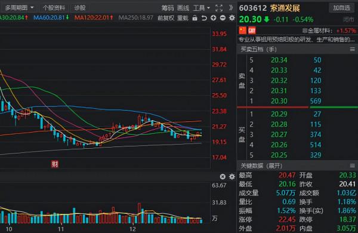Click the MA60:20.81 indicator label
The image size is (358, 233).
pos(51,17)
